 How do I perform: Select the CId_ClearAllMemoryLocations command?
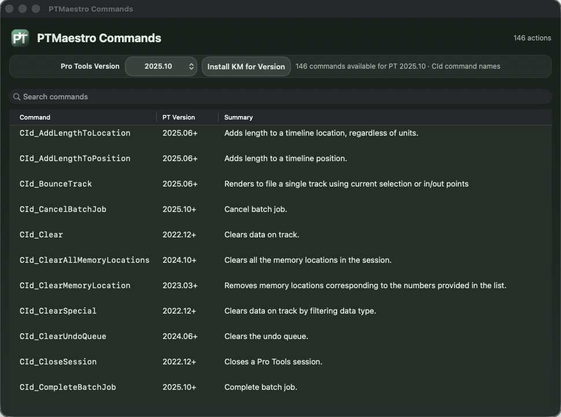click(84, 260)
